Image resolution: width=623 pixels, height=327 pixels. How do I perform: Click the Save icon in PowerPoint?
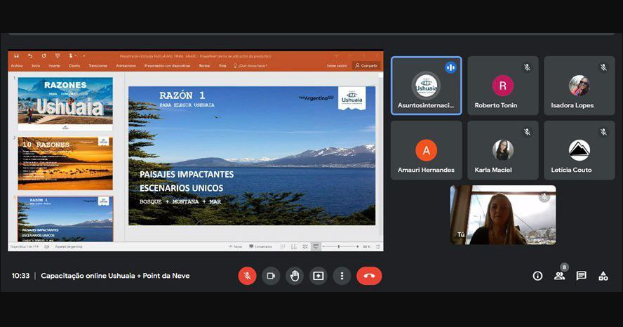[16, 56]
